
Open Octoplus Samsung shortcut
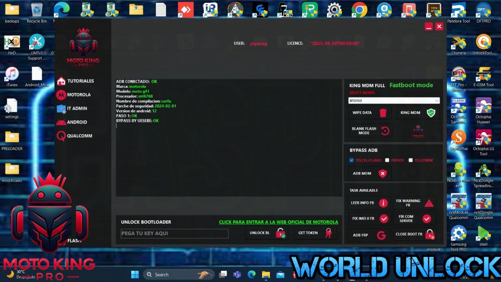coord(458,111)
